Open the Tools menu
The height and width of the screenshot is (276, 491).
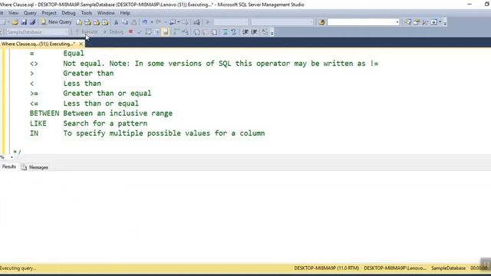coord(87,13)
